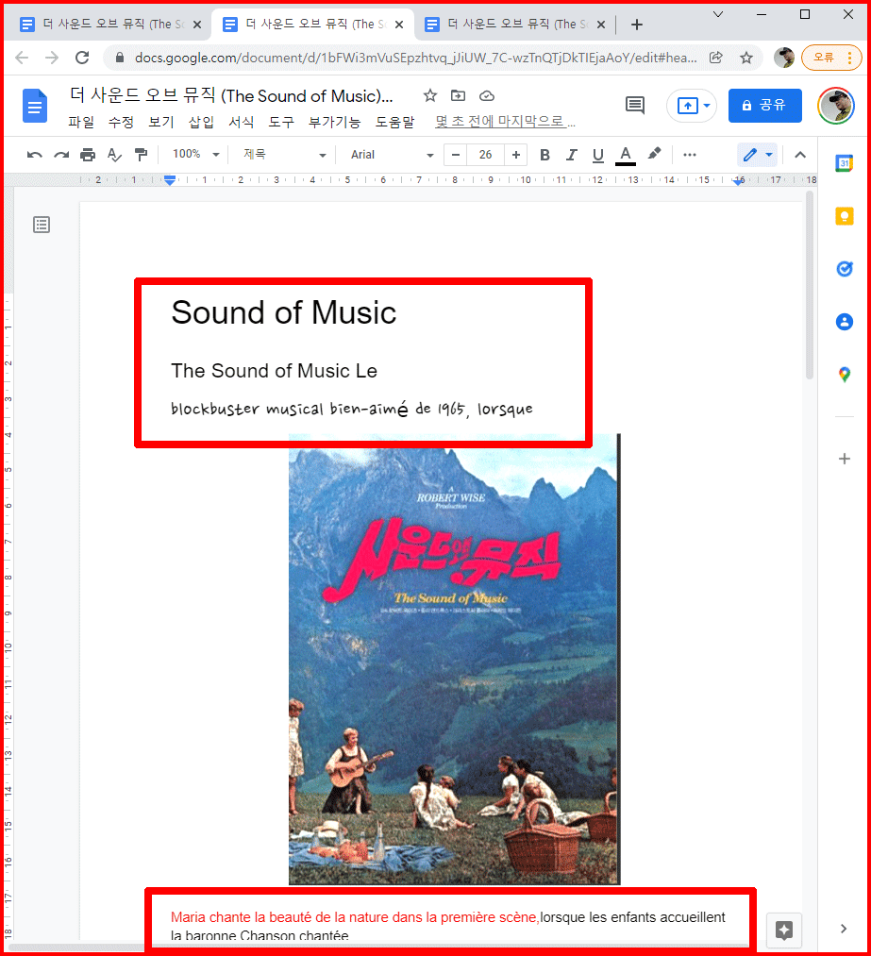Show the document outline icon

(x=42, y=225)
